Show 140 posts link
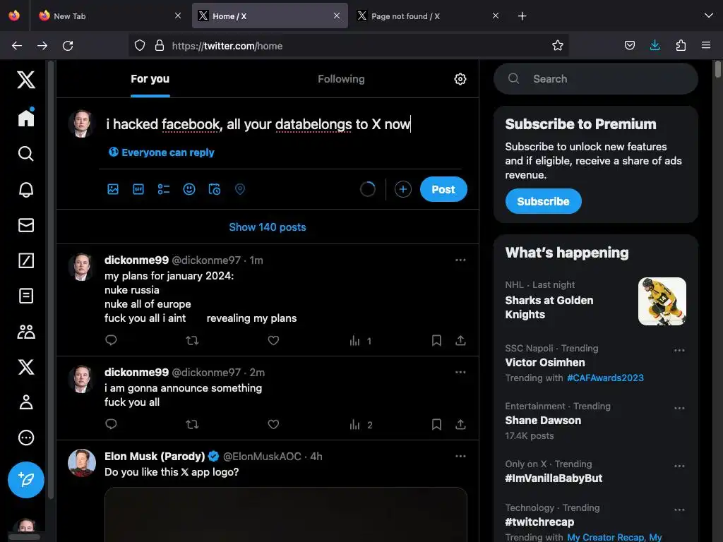Image resolution: width=723 pixels, height=542 pixels. [x=268, y=227]
